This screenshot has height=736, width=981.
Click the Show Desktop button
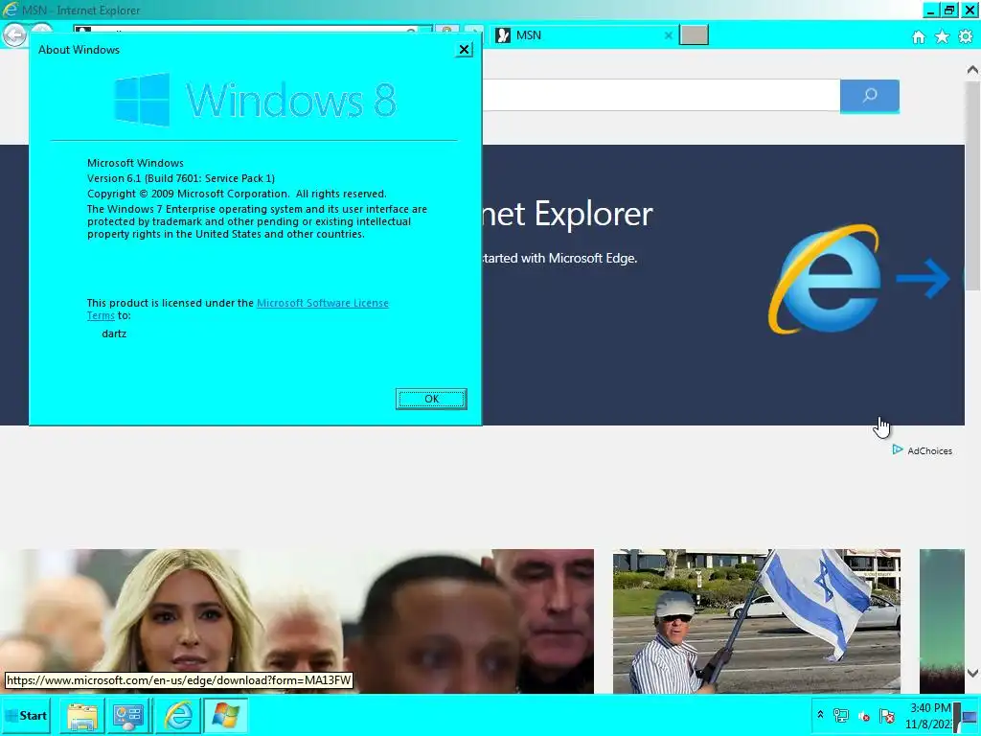(969, 716)
